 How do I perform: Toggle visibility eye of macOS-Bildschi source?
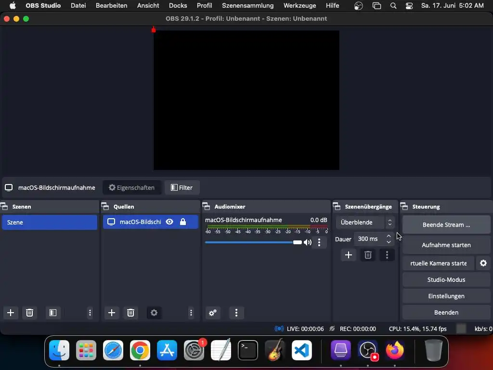(169, 222)
